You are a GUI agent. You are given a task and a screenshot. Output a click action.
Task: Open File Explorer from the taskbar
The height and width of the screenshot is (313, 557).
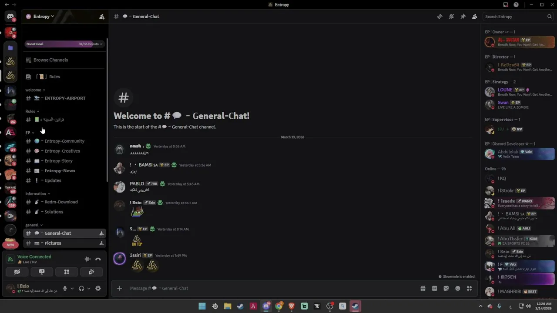(x=228, y=306)
